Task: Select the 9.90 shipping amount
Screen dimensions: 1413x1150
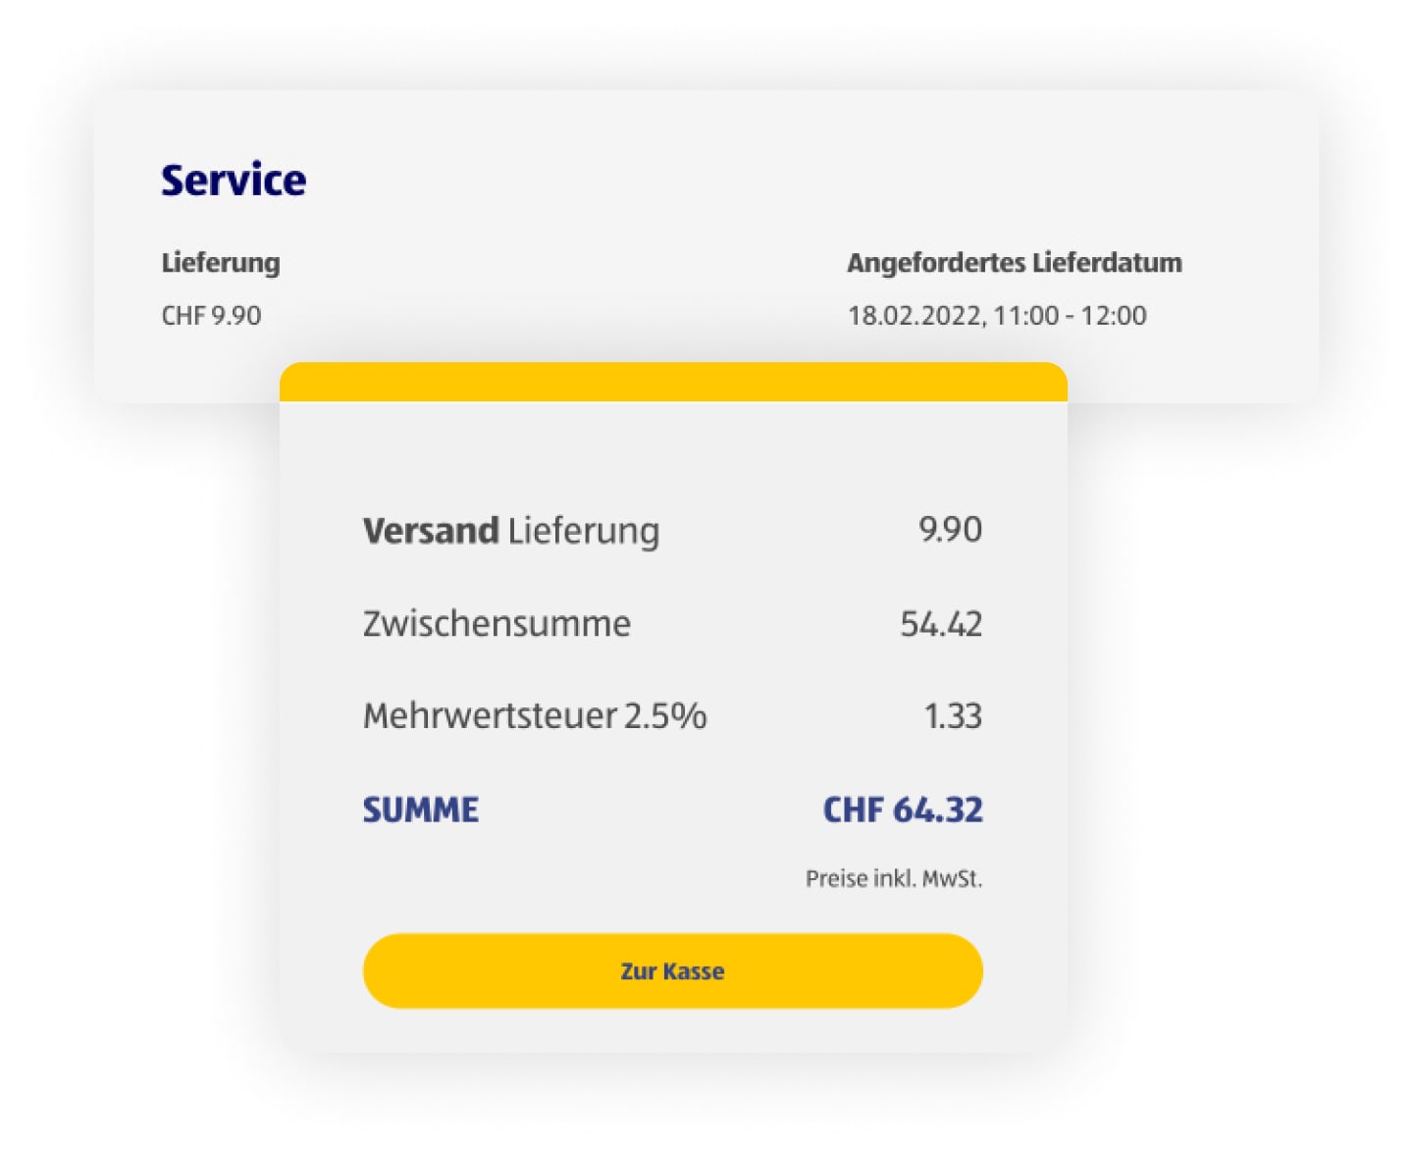Action: tap(952, 529)
